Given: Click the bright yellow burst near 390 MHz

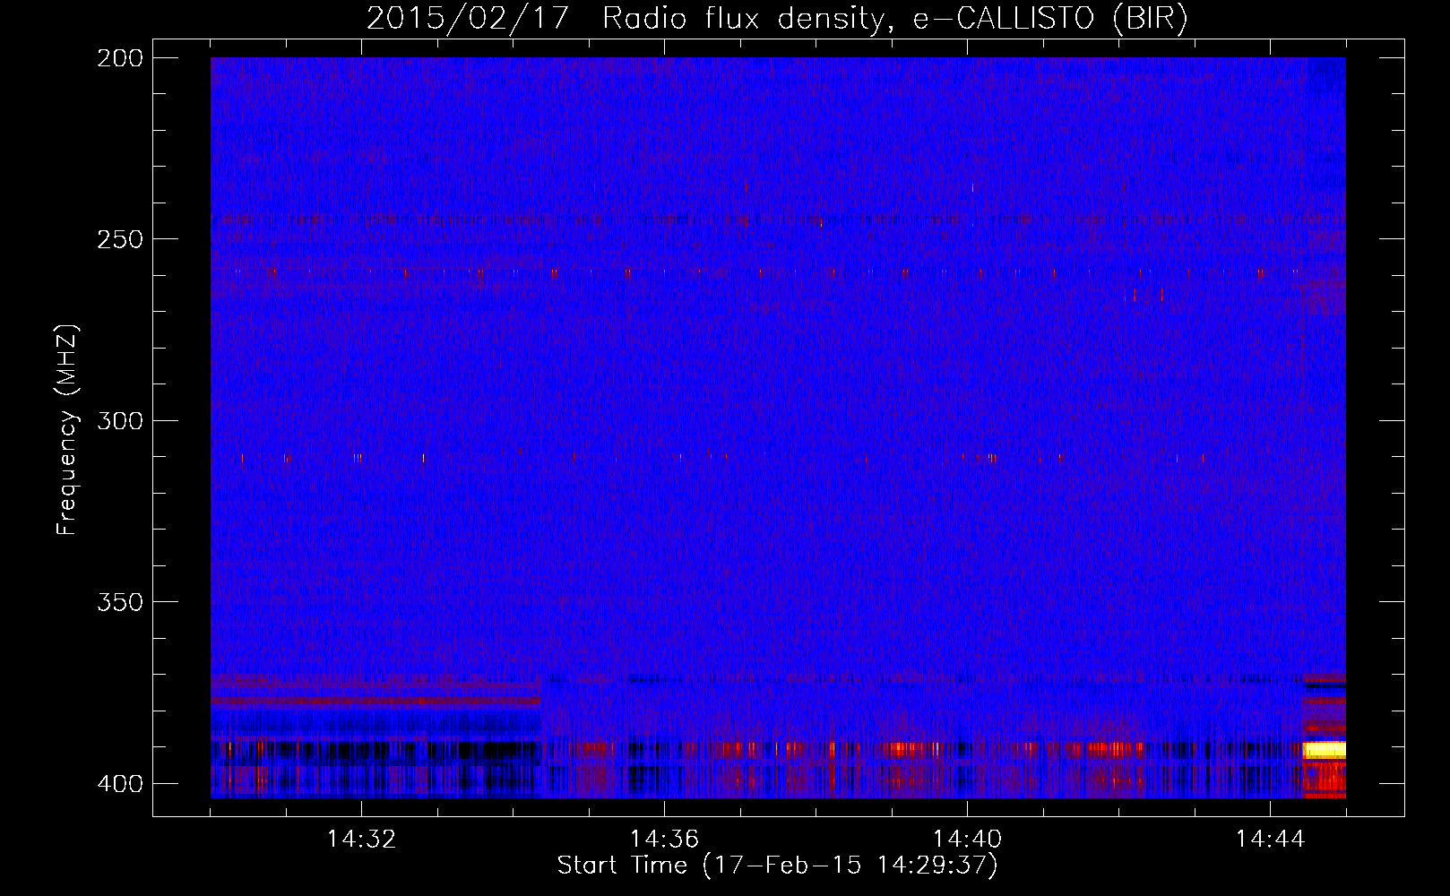Looking at the screenshot, I should (1324, 750).
